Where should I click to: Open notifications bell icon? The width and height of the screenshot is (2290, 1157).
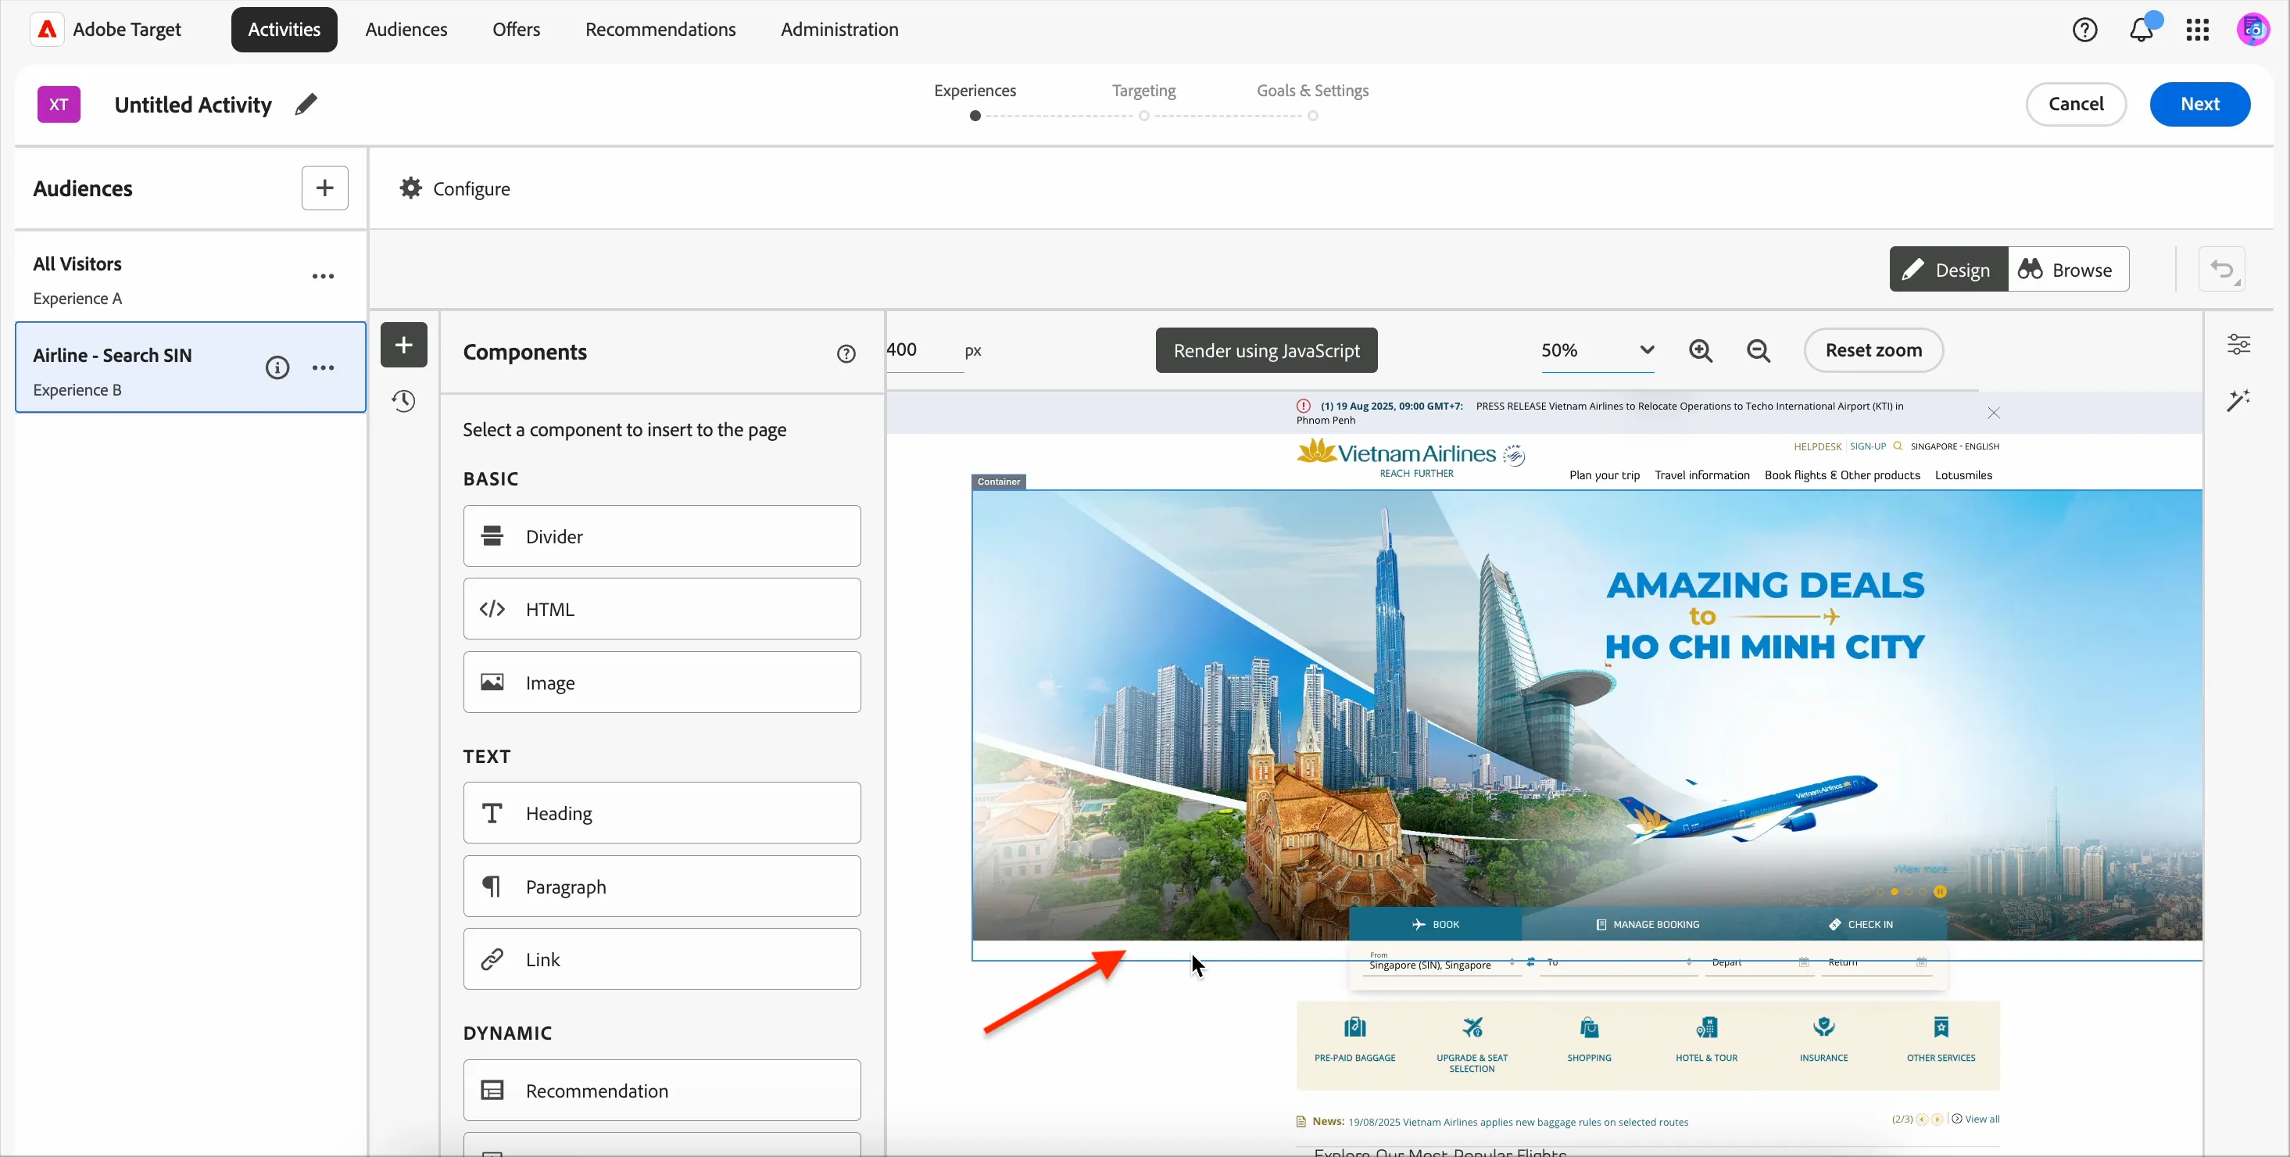(2142, 30)
